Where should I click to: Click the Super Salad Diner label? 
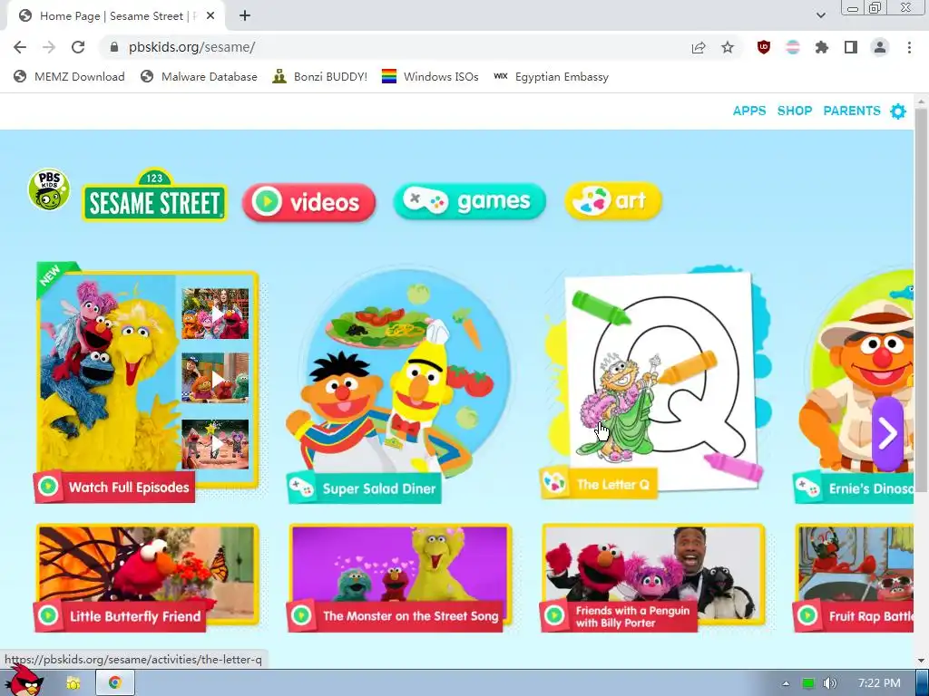(x=379, y=488)
